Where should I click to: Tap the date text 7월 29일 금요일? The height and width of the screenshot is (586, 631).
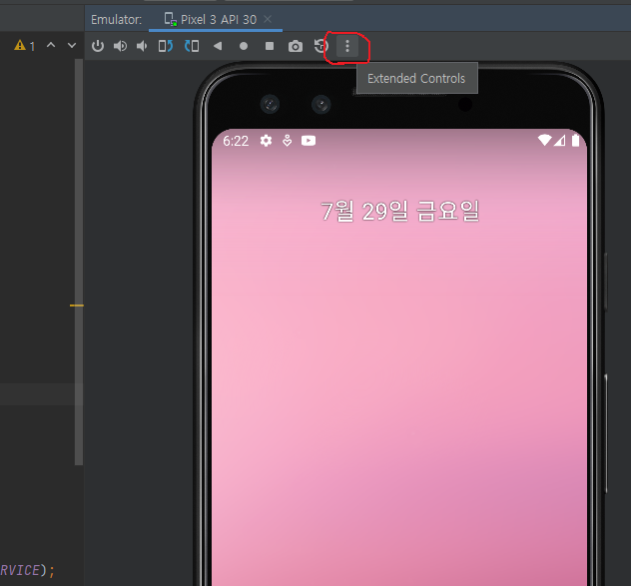point(400,211)
